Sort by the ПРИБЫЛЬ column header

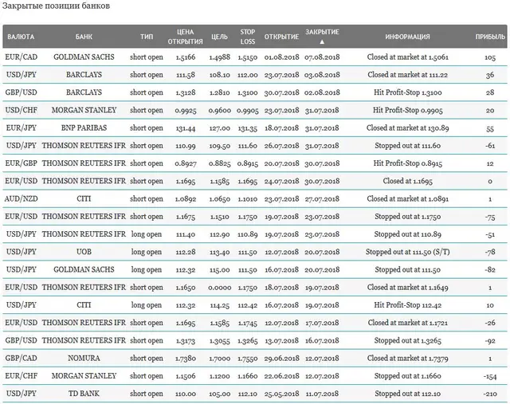(490, 37)
